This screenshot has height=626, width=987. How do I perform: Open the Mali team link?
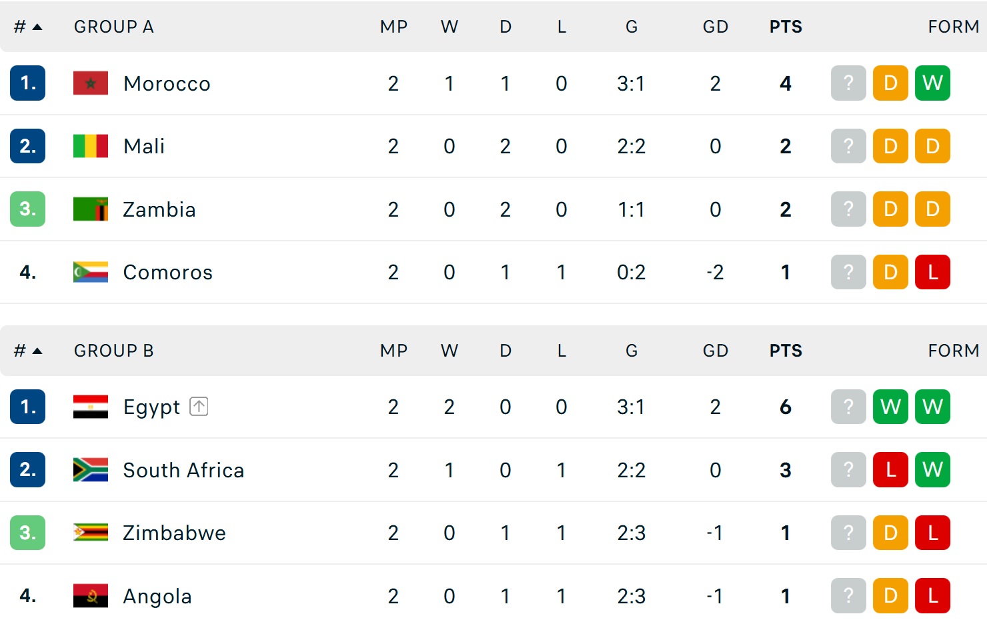click(144, 146)
